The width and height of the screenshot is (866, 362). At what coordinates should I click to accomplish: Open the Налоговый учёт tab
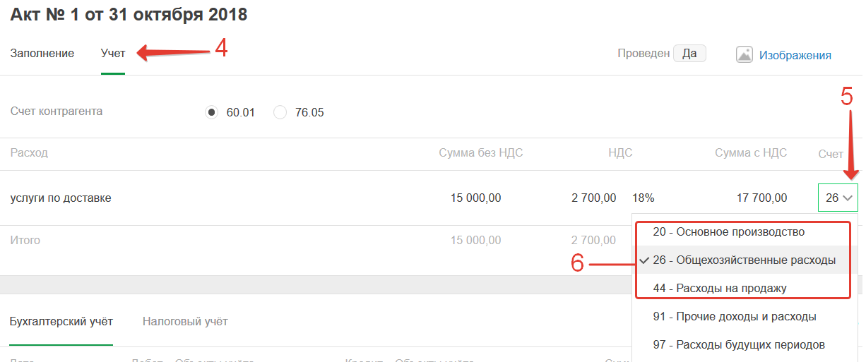click(x=185, y=322)
